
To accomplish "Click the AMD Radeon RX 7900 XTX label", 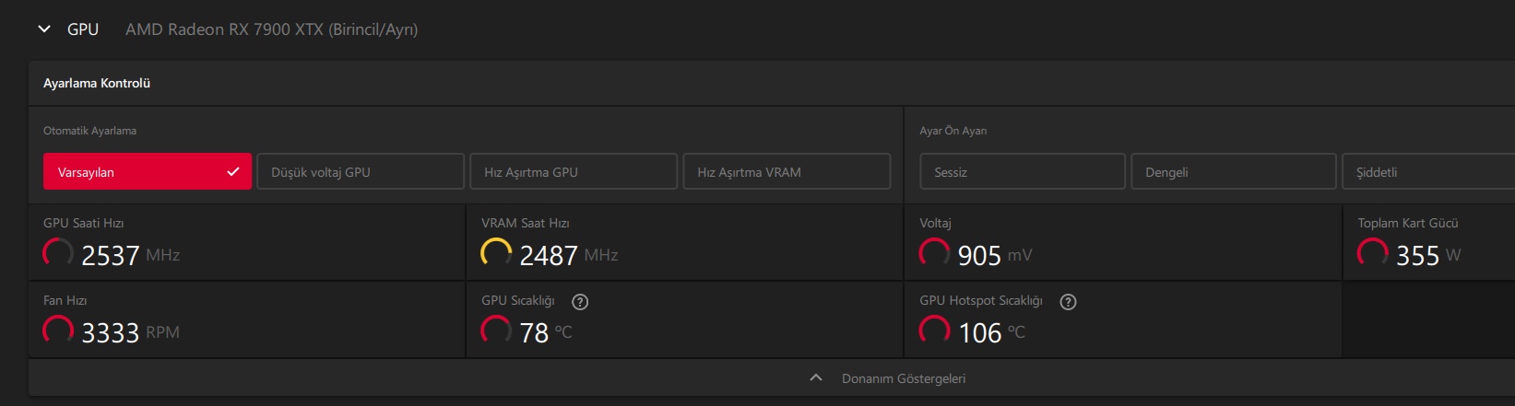I will click(271, 29).
